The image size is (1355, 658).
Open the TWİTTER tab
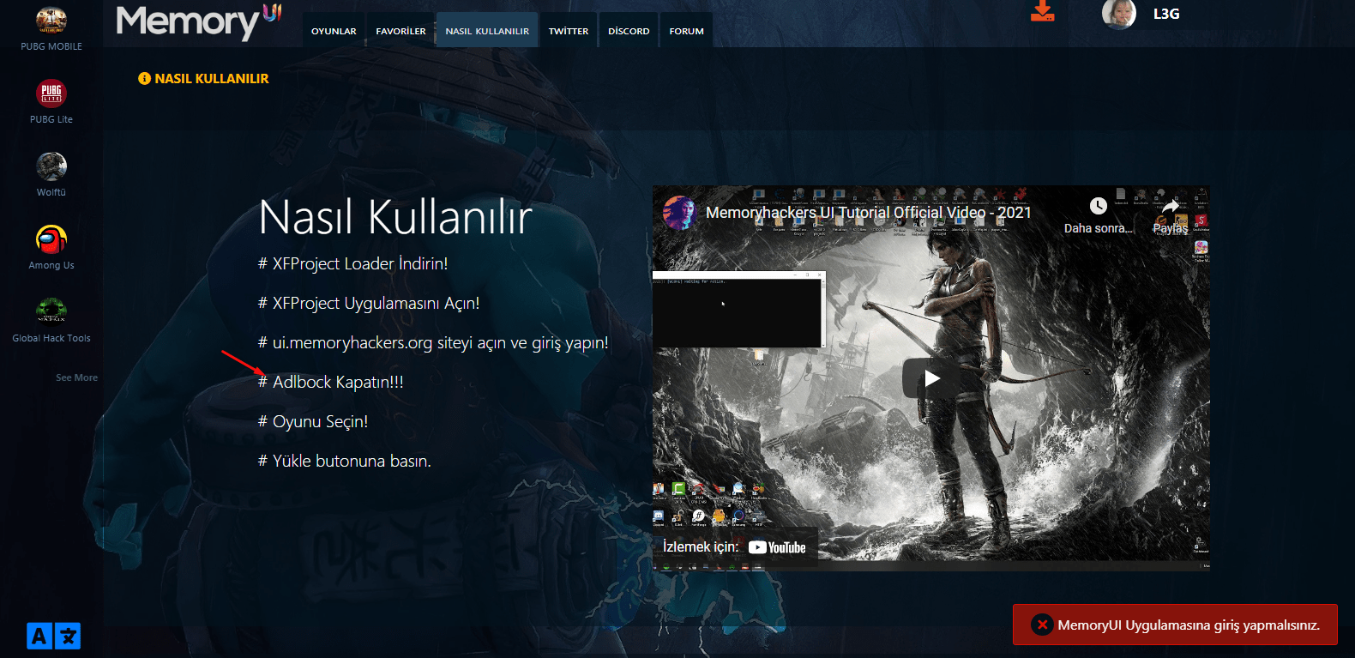click(x=569, y=31)
